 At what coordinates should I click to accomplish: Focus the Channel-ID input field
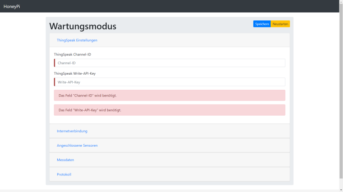[170, 63]
